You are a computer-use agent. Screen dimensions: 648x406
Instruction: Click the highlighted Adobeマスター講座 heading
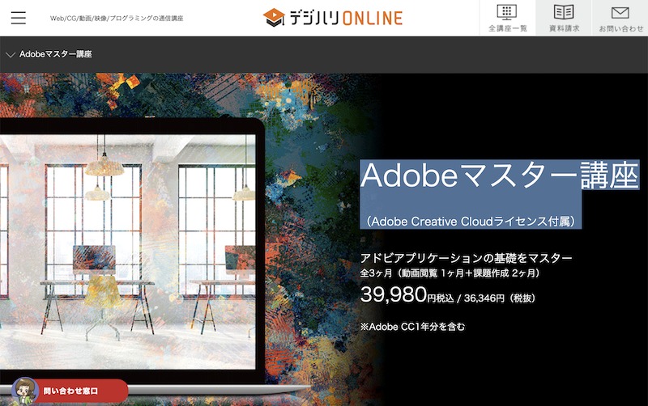coord(499,176)
